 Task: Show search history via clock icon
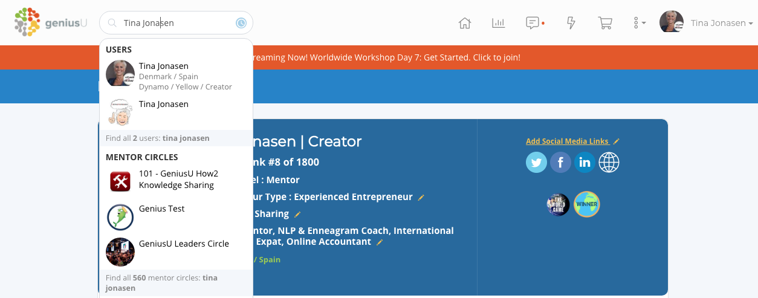point(241,23)
